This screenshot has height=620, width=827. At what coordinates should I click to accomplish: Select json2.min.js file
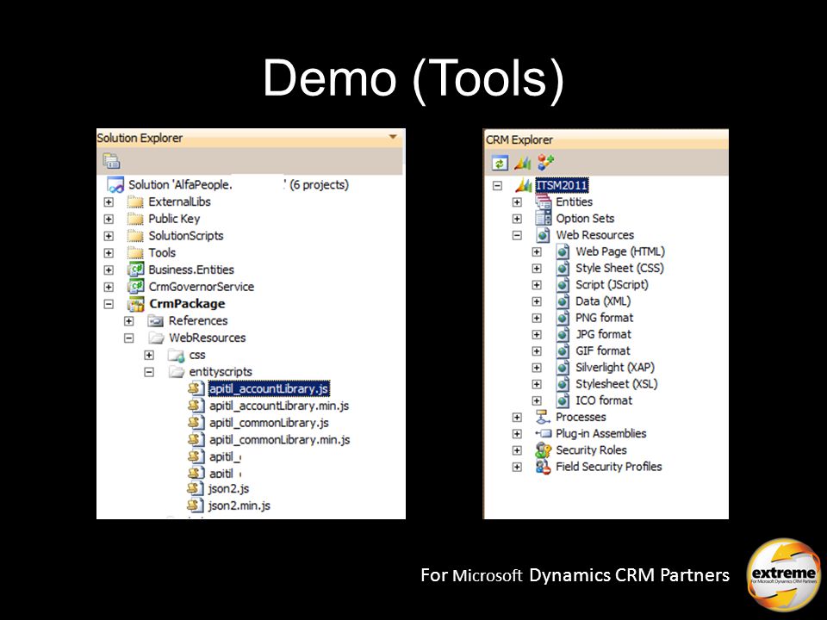tap(239, 505)
